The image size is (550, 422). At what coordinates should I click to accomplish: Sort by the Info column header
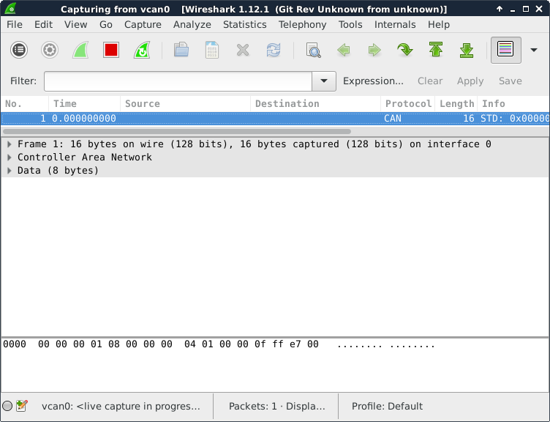[x=513, y=103]
